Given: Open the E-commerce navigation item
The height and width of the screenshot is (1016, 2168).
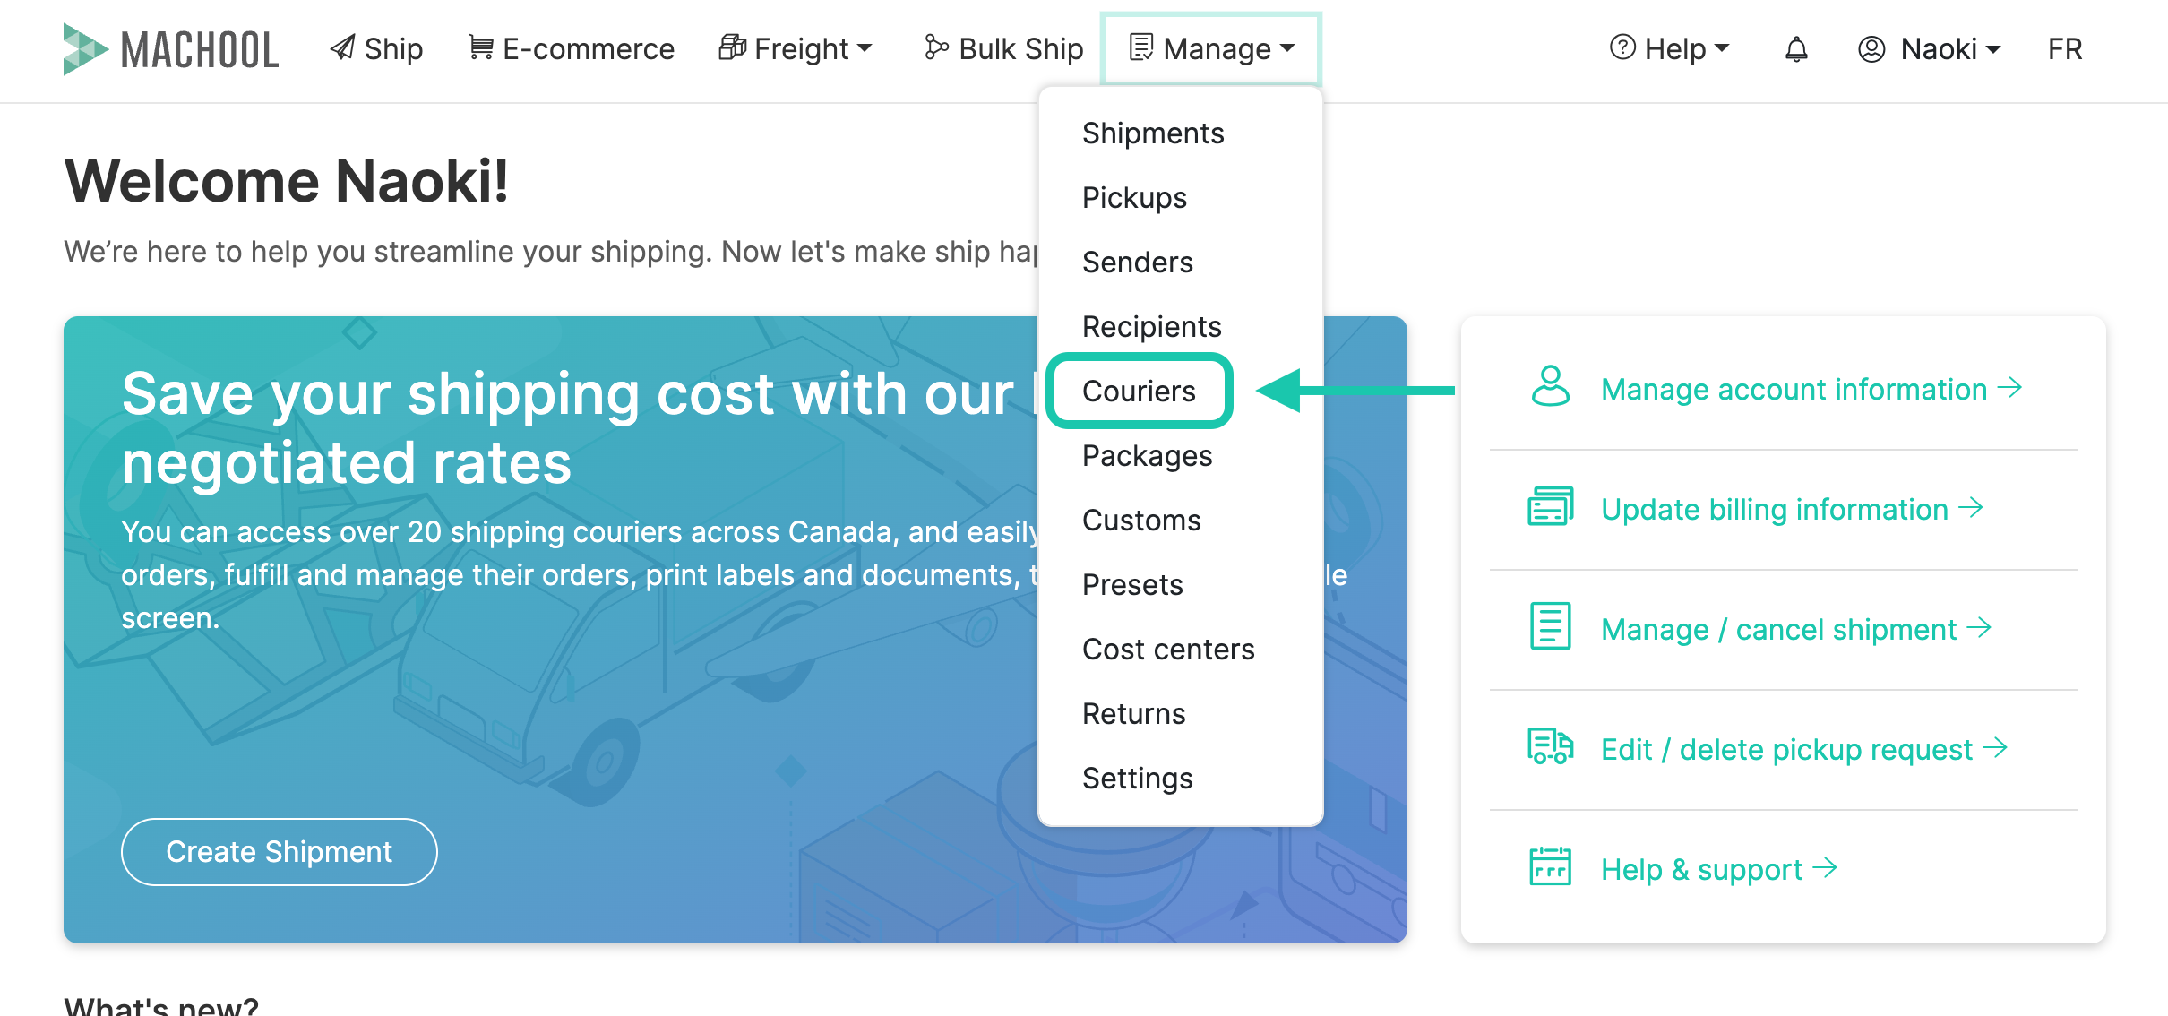Looking at the screenshot, I should 572,48.
